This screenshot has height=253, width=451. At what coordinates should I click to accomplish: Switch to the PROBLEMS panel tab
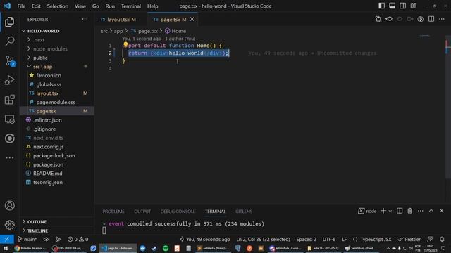(113, 212)
